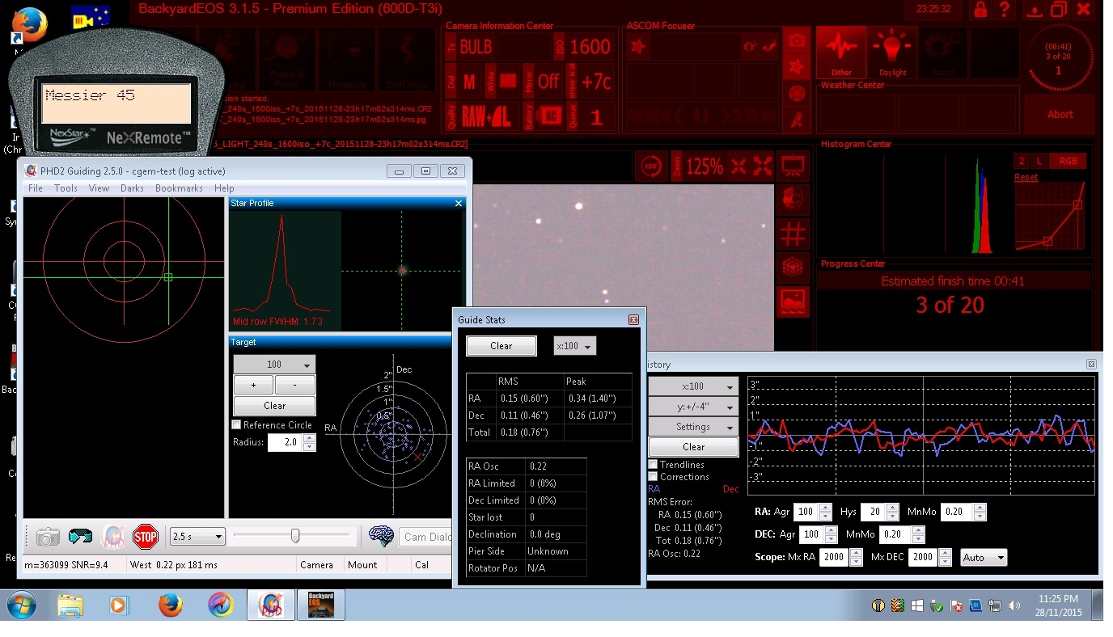Click Clear in the Target panel
Viewport: 1113px width, 637px height.
click(x=274, y=406)
